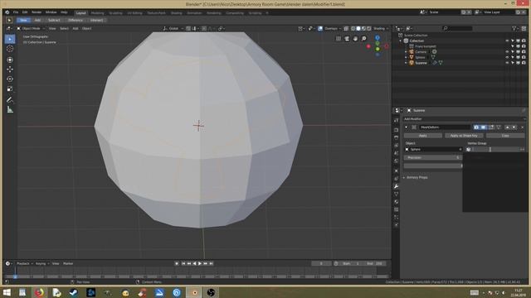Select the Rotate tool
Viewport: 531px width, 298px height.
10,79
